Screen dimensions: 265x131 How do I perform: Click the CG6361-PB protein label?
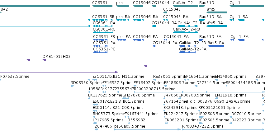[x=104, y=37]
